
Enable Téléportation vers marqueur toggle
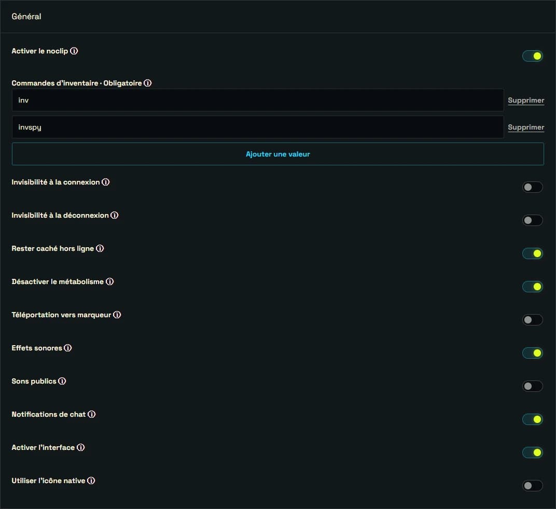533,320
